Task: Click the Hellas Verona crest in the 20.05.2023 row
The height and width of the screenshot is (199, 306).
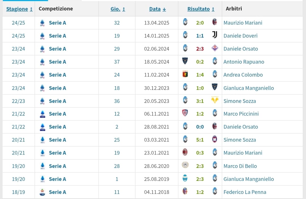Action: pos(215,100)
